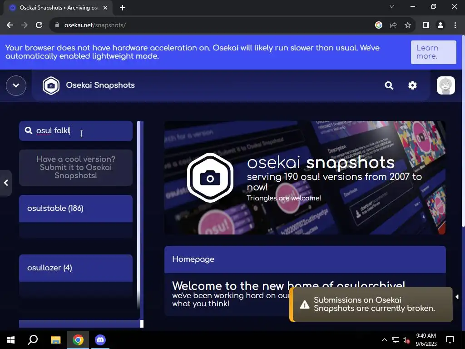Show hidden system tray icons
This screenshot has height=349, width=465.
(384, 340)
